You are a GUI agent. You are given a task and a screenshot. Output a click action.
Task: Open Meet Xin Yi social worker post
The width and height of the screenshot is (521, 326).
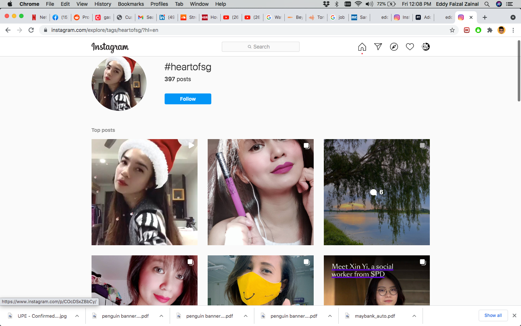point(377,280)
